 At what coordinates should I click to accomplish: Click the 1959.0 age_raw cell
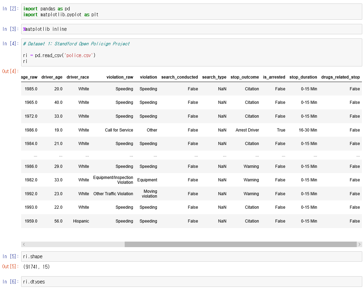(x=31, y=221)
